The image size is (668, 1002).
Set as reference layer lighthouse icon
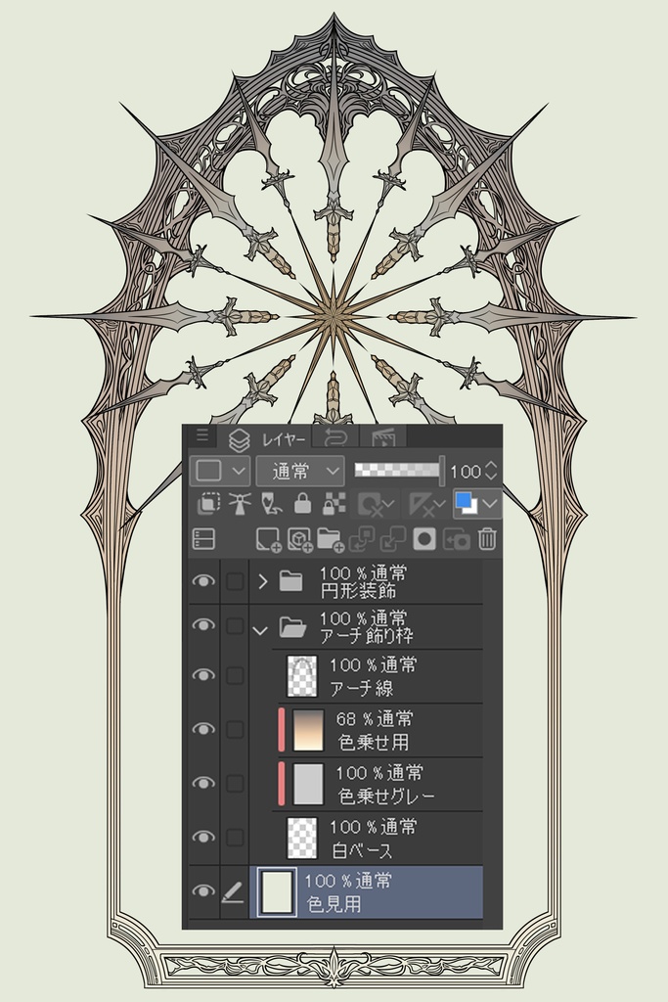(241, 504)
